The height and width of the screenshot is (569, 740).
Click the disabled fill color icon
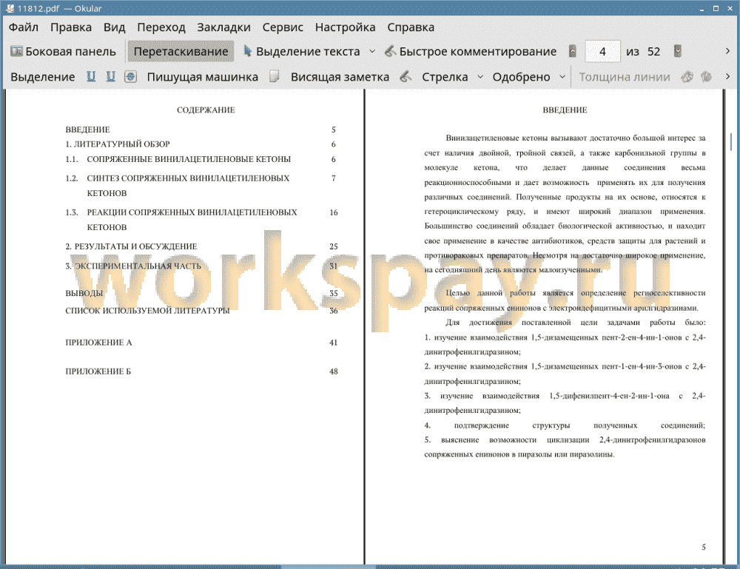[x=707, y=77]
